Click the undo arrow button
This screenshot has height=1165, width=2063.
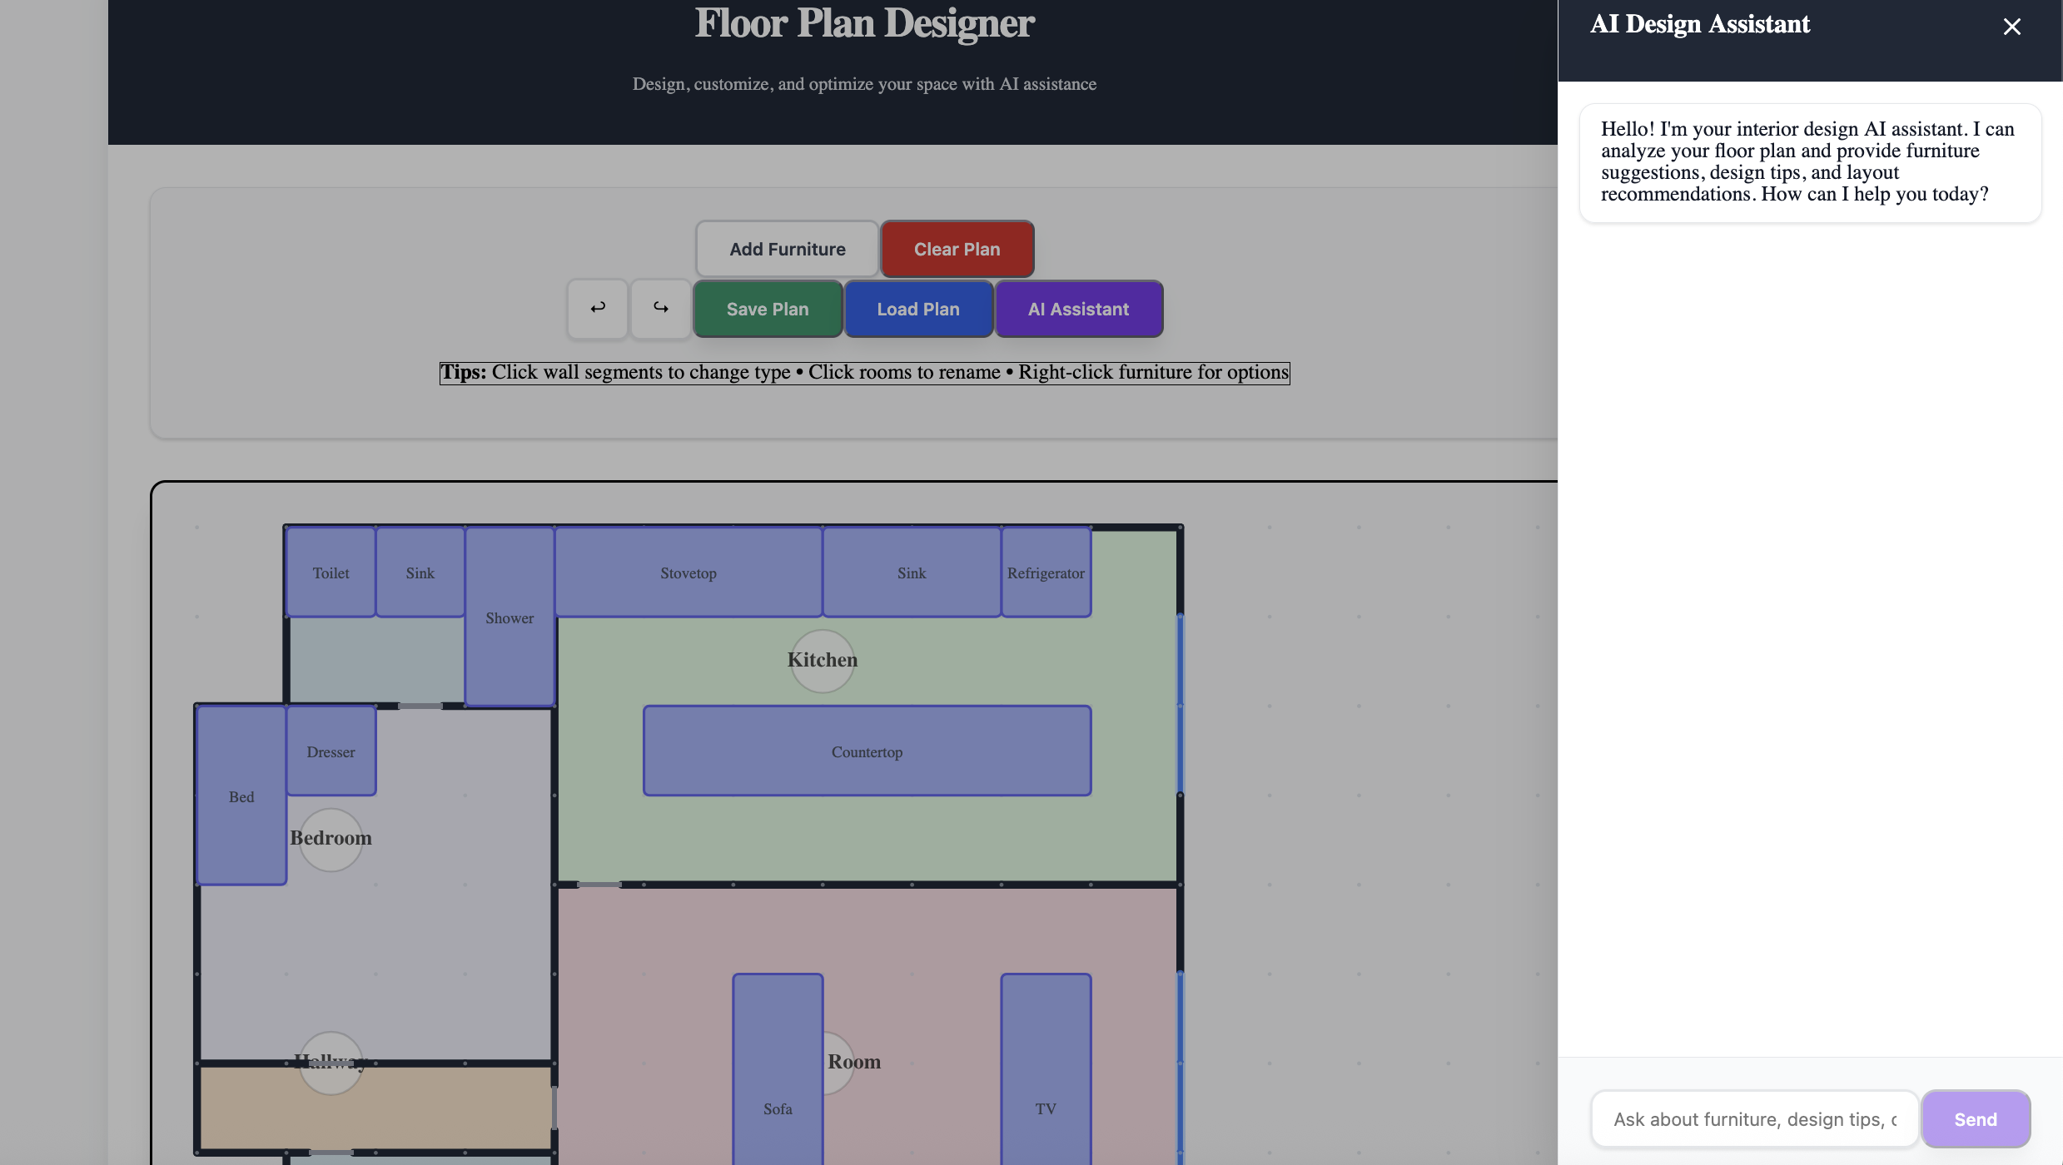coord(597,309)
